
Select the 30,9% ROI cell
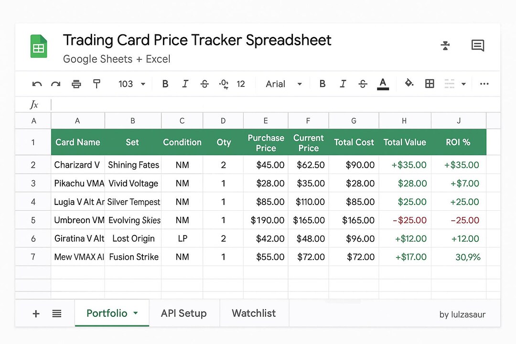click(459, 257)
